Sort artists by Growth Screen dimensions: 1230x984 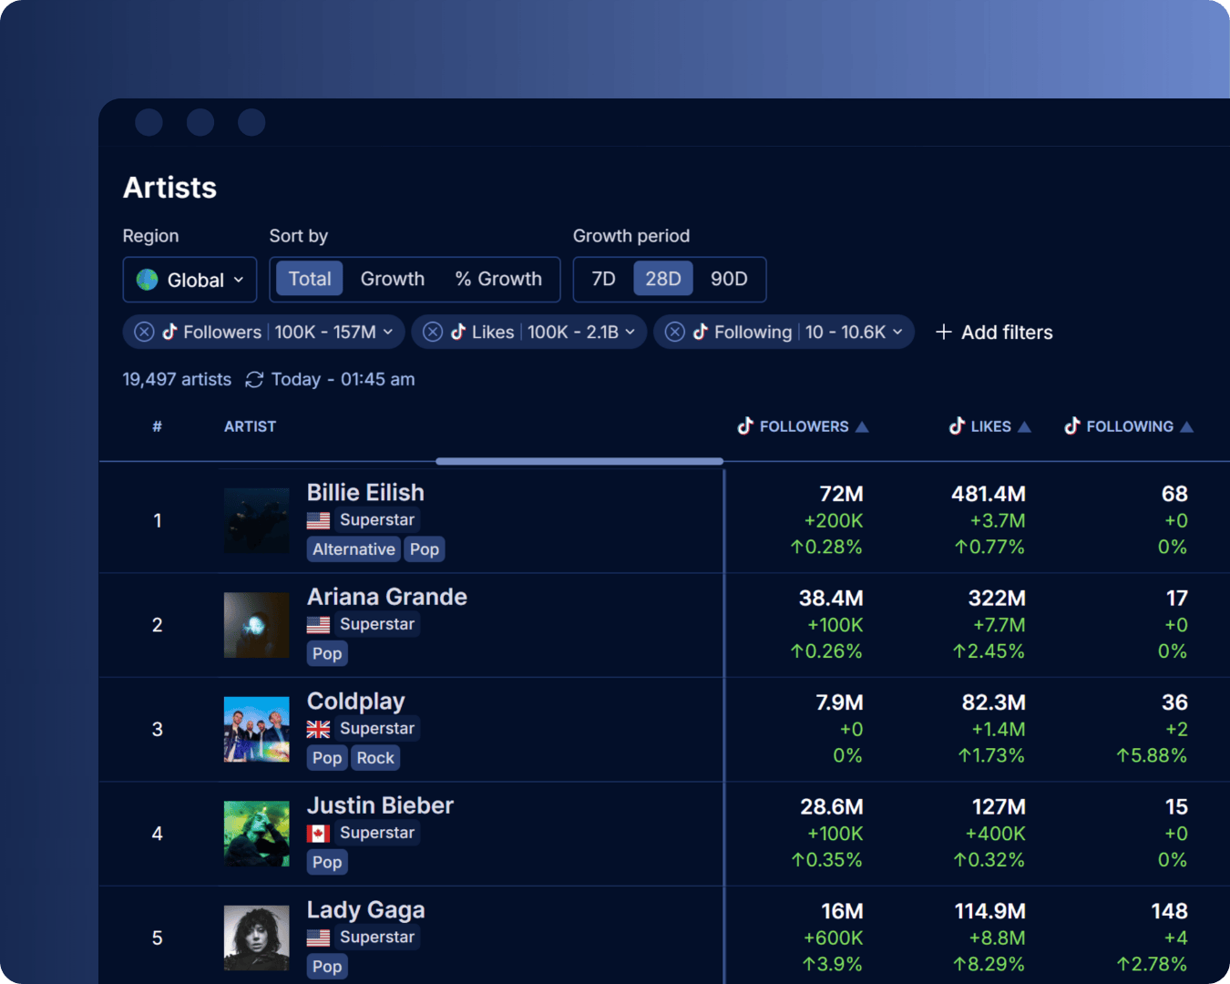coord(393,279)
